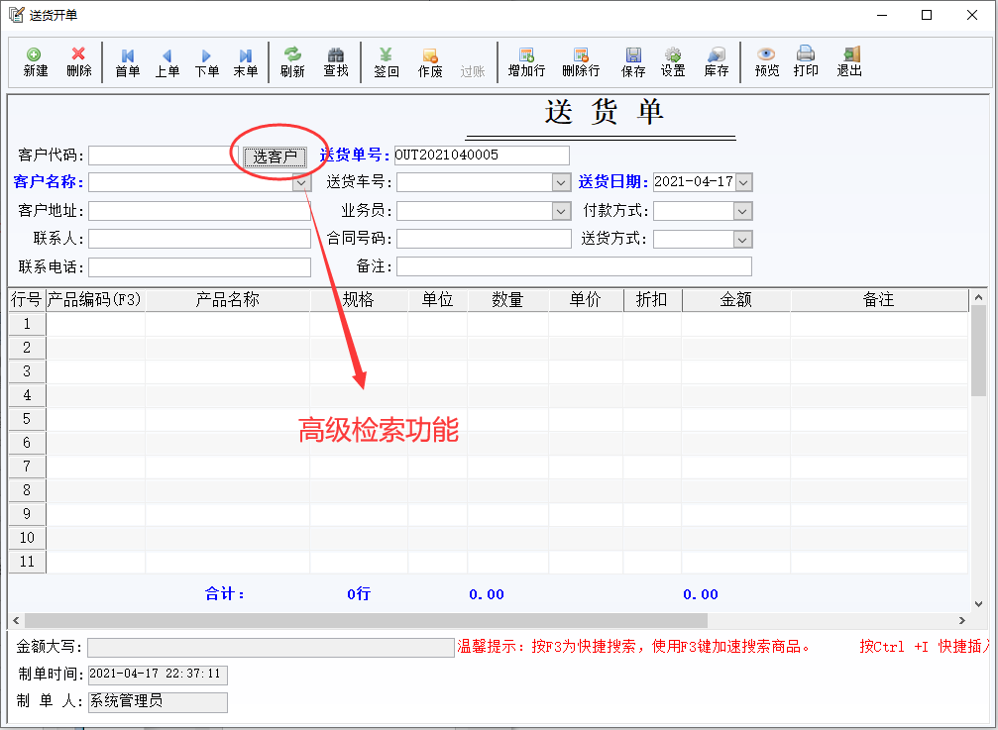Click the 规格 column header
Screen dimensions: 998x730
coord(359,300)
